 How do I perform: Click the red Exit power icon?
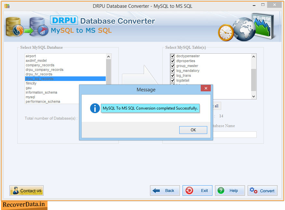[x=189, y=190]
